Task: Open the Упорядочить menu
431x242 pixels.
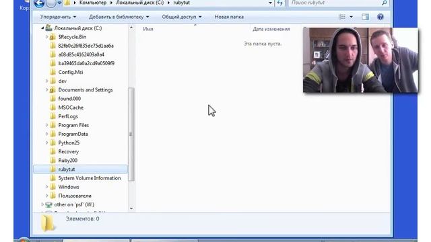Action: pyautogui.click(x=58, y=17)
